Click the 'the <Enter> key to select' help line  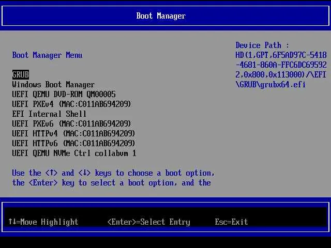tap(112, 183)
